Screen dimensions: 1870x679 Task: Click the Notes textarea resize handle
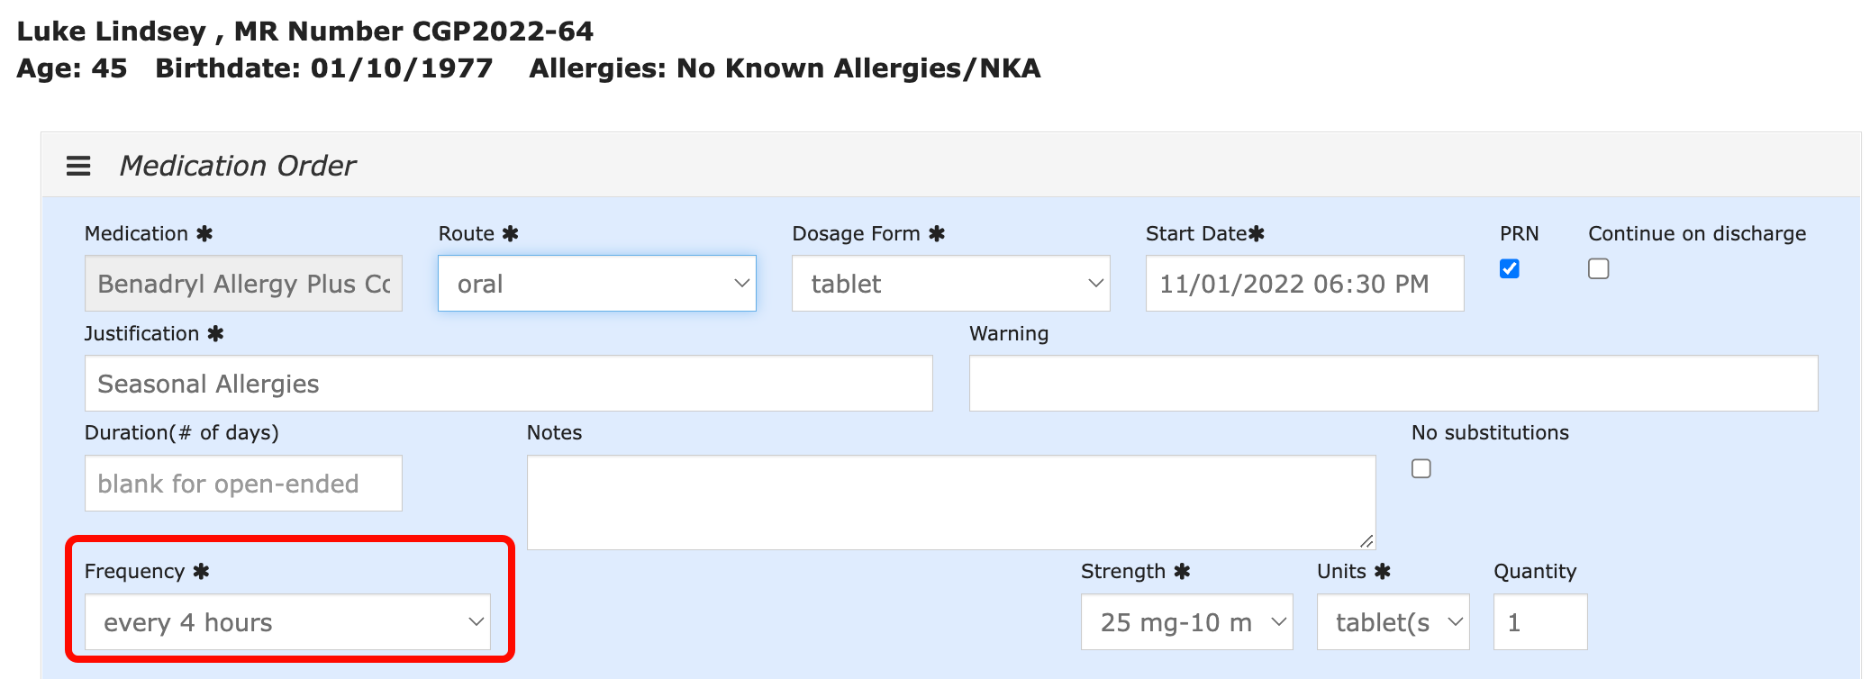pyautogui.click(x=1367, y=541)
